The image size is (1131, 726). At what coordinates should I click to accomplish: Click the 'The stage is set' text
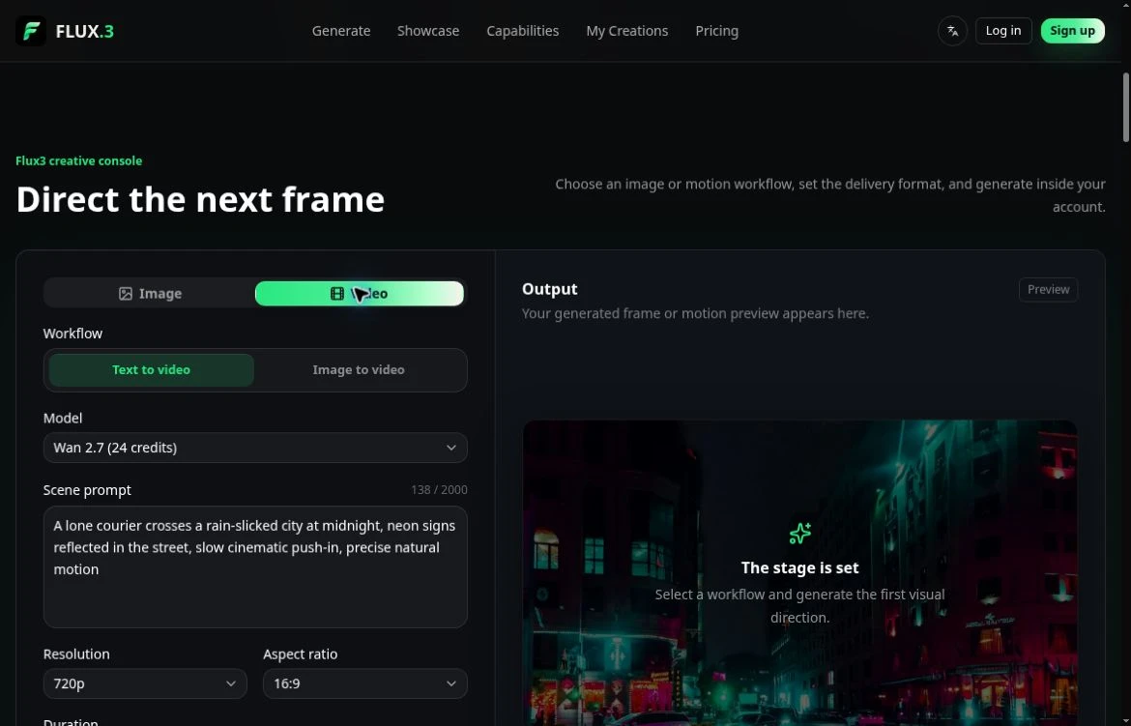pyautogui.click(x=800, y=568)
